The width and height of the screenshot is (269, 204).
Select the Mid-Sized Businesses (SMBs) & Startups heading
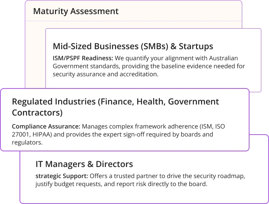[133, 47]
